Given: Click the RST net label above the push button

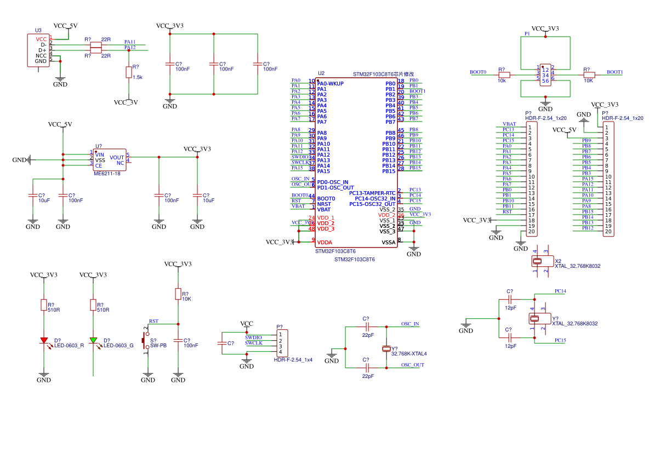Looking at the screenshot, I should (153, 321).
